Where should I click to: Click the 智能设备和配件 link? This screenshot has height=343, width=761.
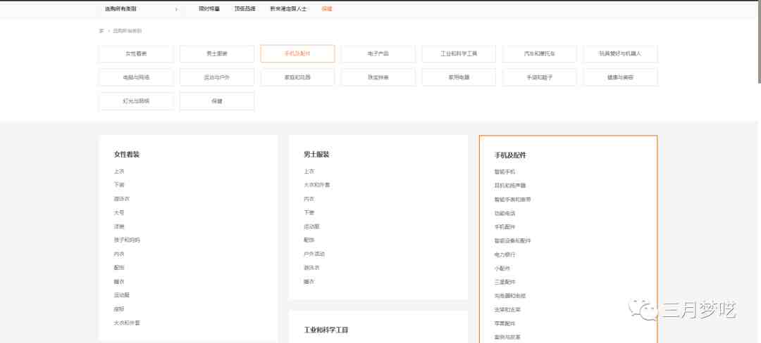click(x=512, y=240)
